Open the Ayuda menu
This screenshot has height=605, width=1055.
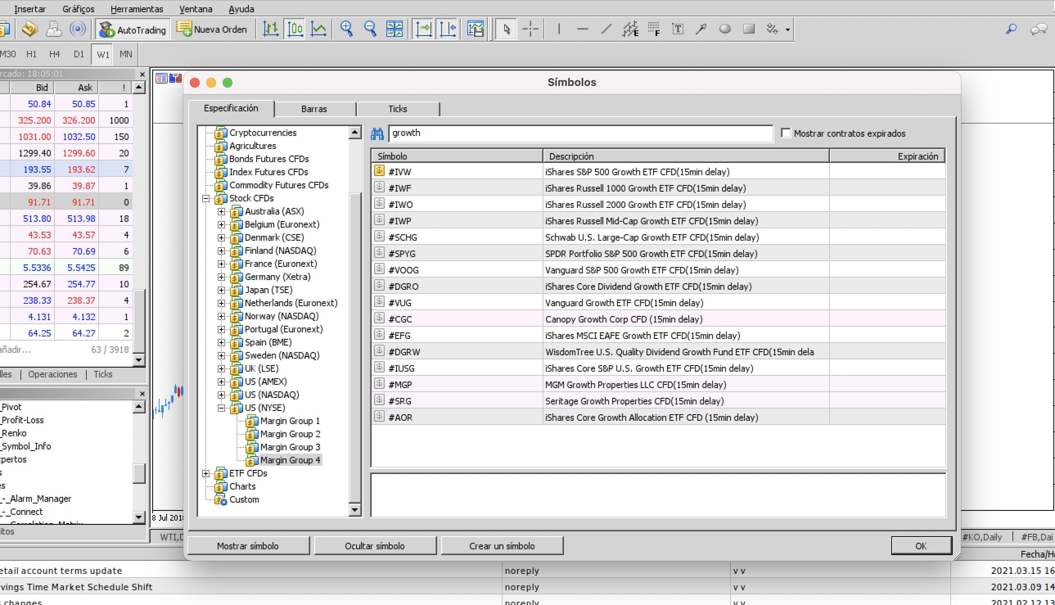click(x=241, y=9)
